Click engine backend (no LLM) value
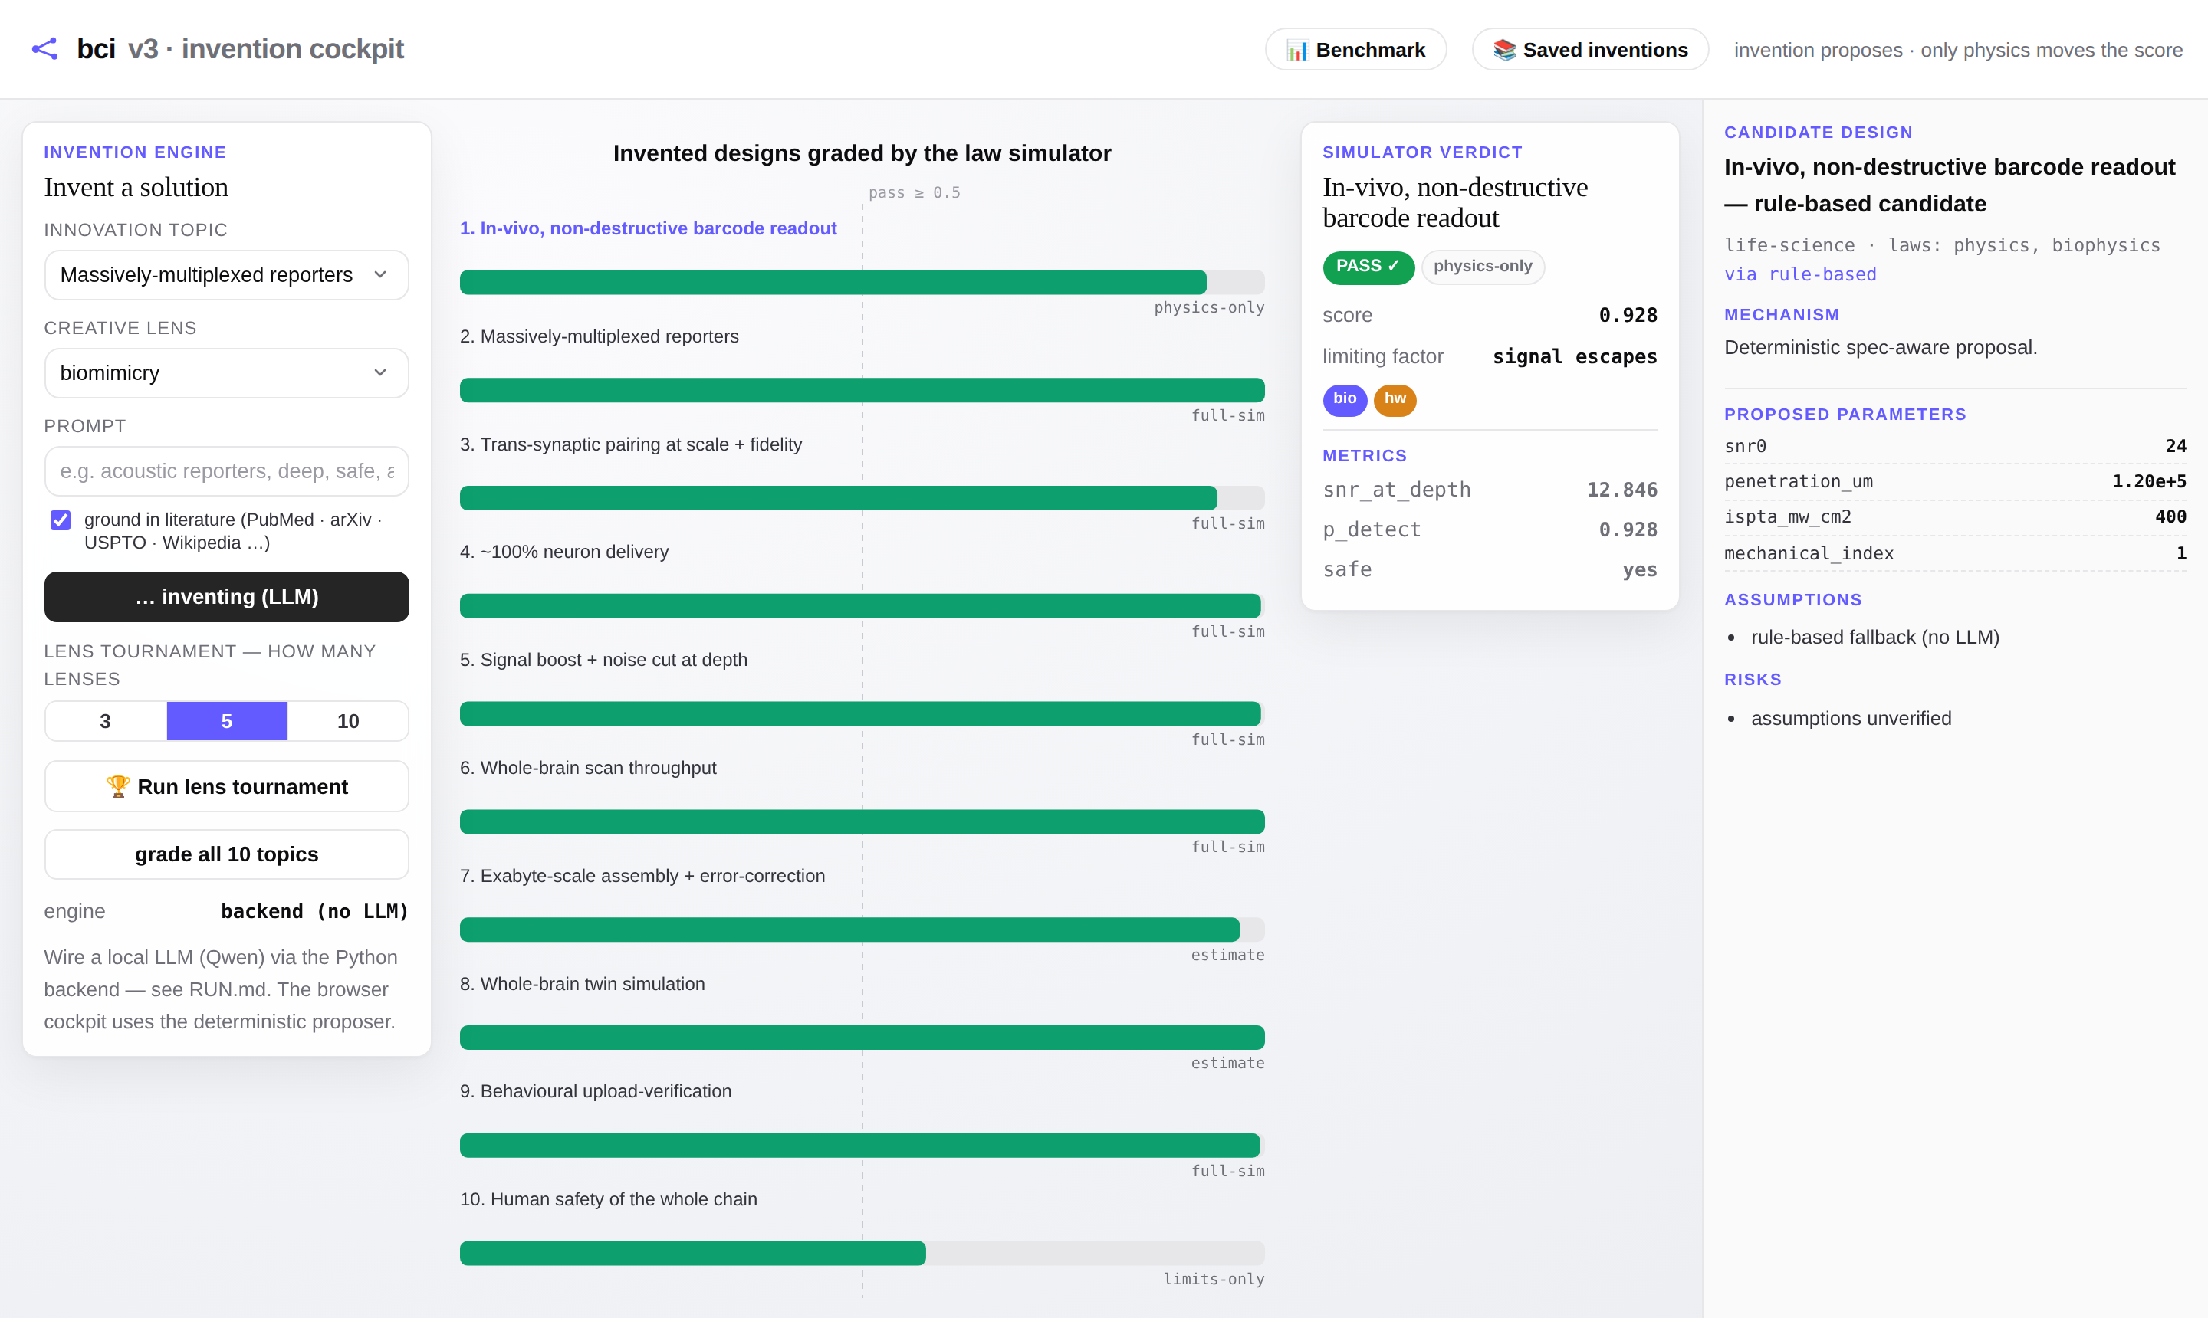This screenshot has height=1318, width=2208. pos(314,912)
